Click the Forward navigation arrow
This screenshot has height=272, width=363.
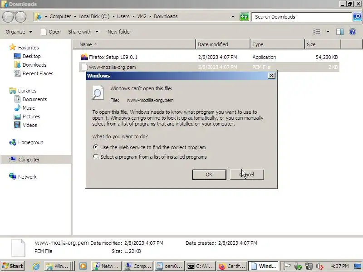(20, 17)
